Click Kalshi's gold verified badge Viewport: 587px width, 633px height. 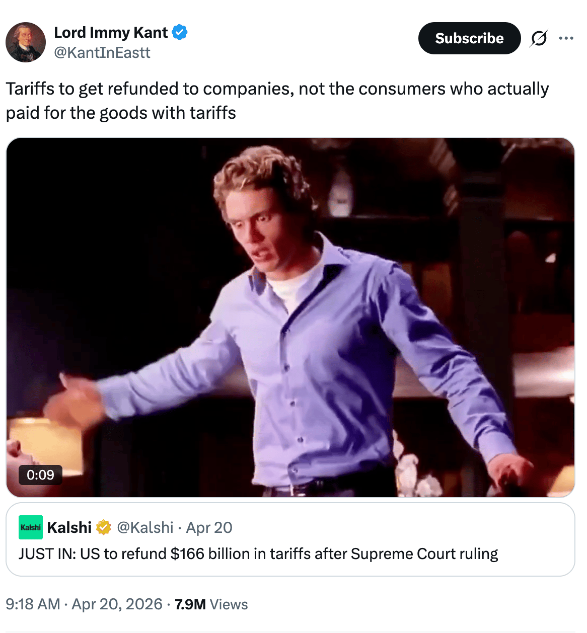[x=103, y=527]
